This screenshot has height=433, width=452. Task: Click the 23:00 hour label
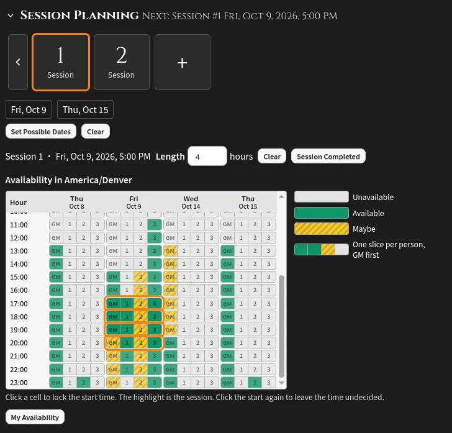tap(19, 383)
